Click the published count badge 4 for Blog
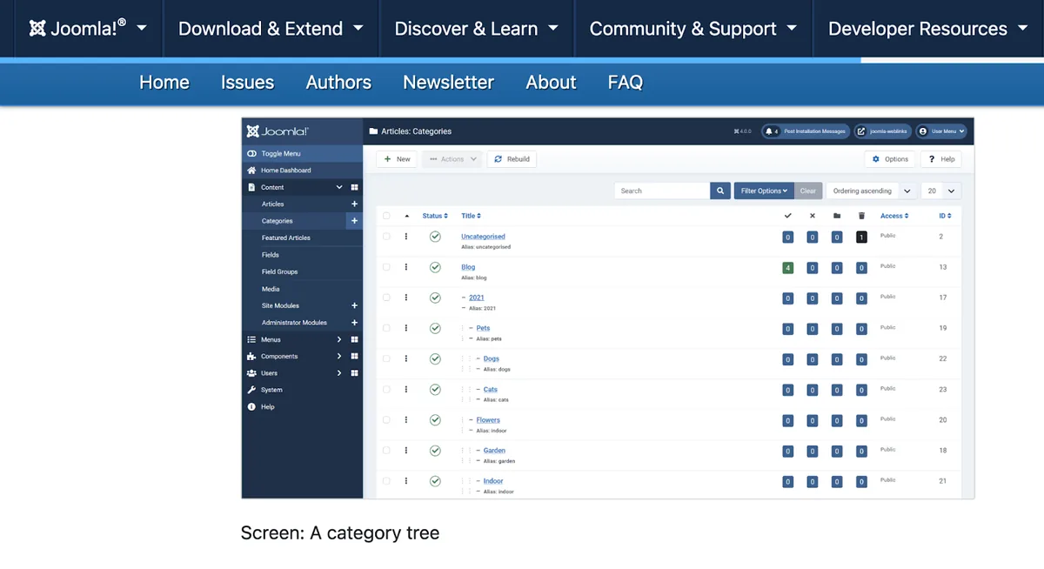 (787, 268)
